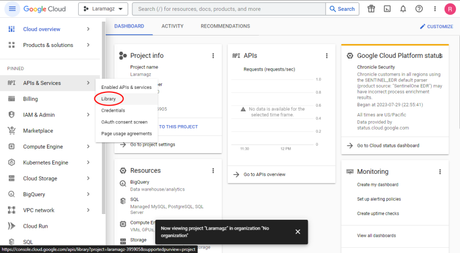Click Go to APIs overview link

tap(264, 174)
